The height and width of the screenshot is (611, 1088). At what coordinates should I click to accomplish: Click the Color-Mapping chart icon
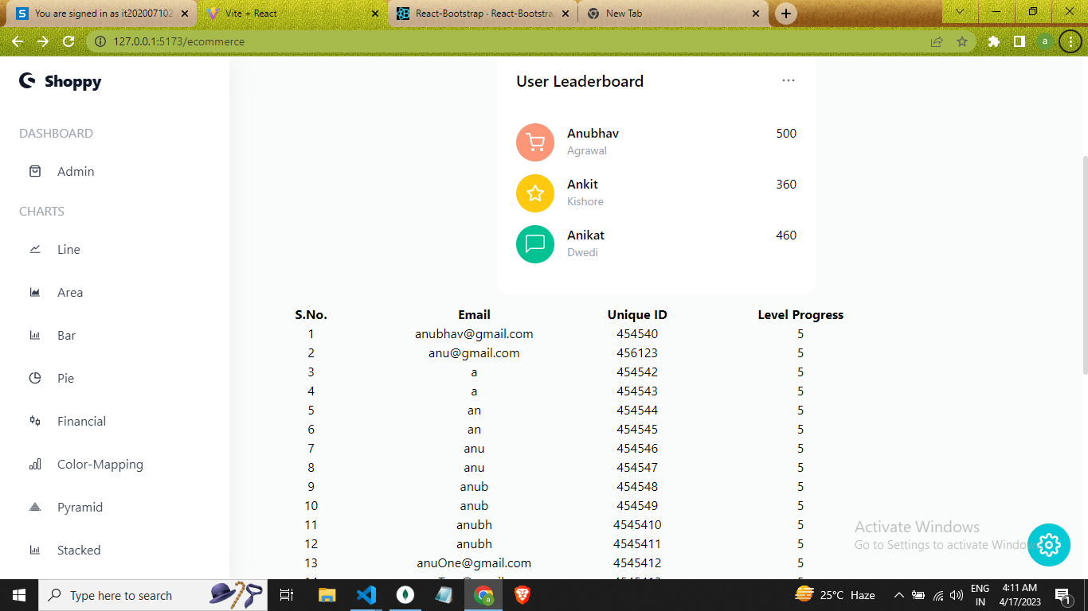(x=35, y=464)
